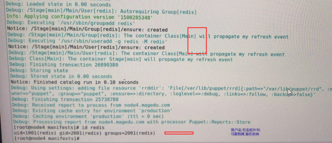Click the line executing '/usr/sbin/groupadd redis'
The width and height of the screenshot is (332, 143).
[71, 23]
